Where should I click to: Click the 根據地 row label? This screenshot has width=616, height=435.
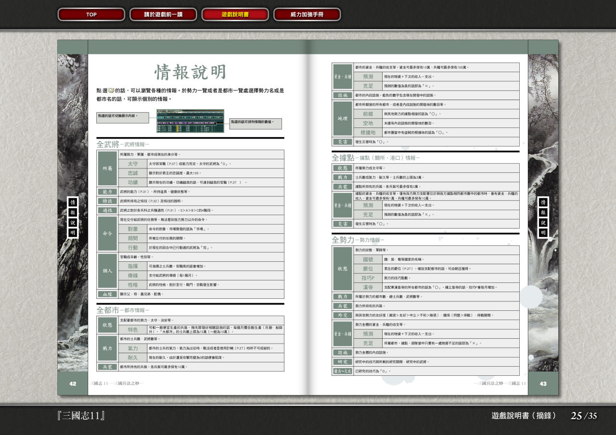tap(368, 132)
